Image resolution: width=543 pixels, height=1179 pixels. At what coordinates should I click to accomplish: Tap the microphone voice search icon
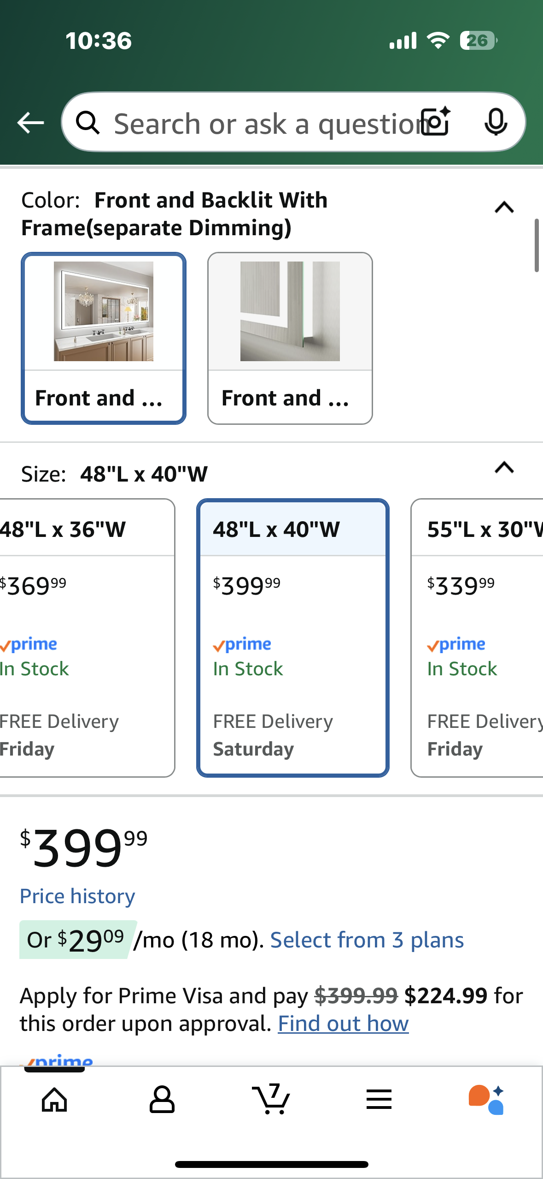coord(496,122)
